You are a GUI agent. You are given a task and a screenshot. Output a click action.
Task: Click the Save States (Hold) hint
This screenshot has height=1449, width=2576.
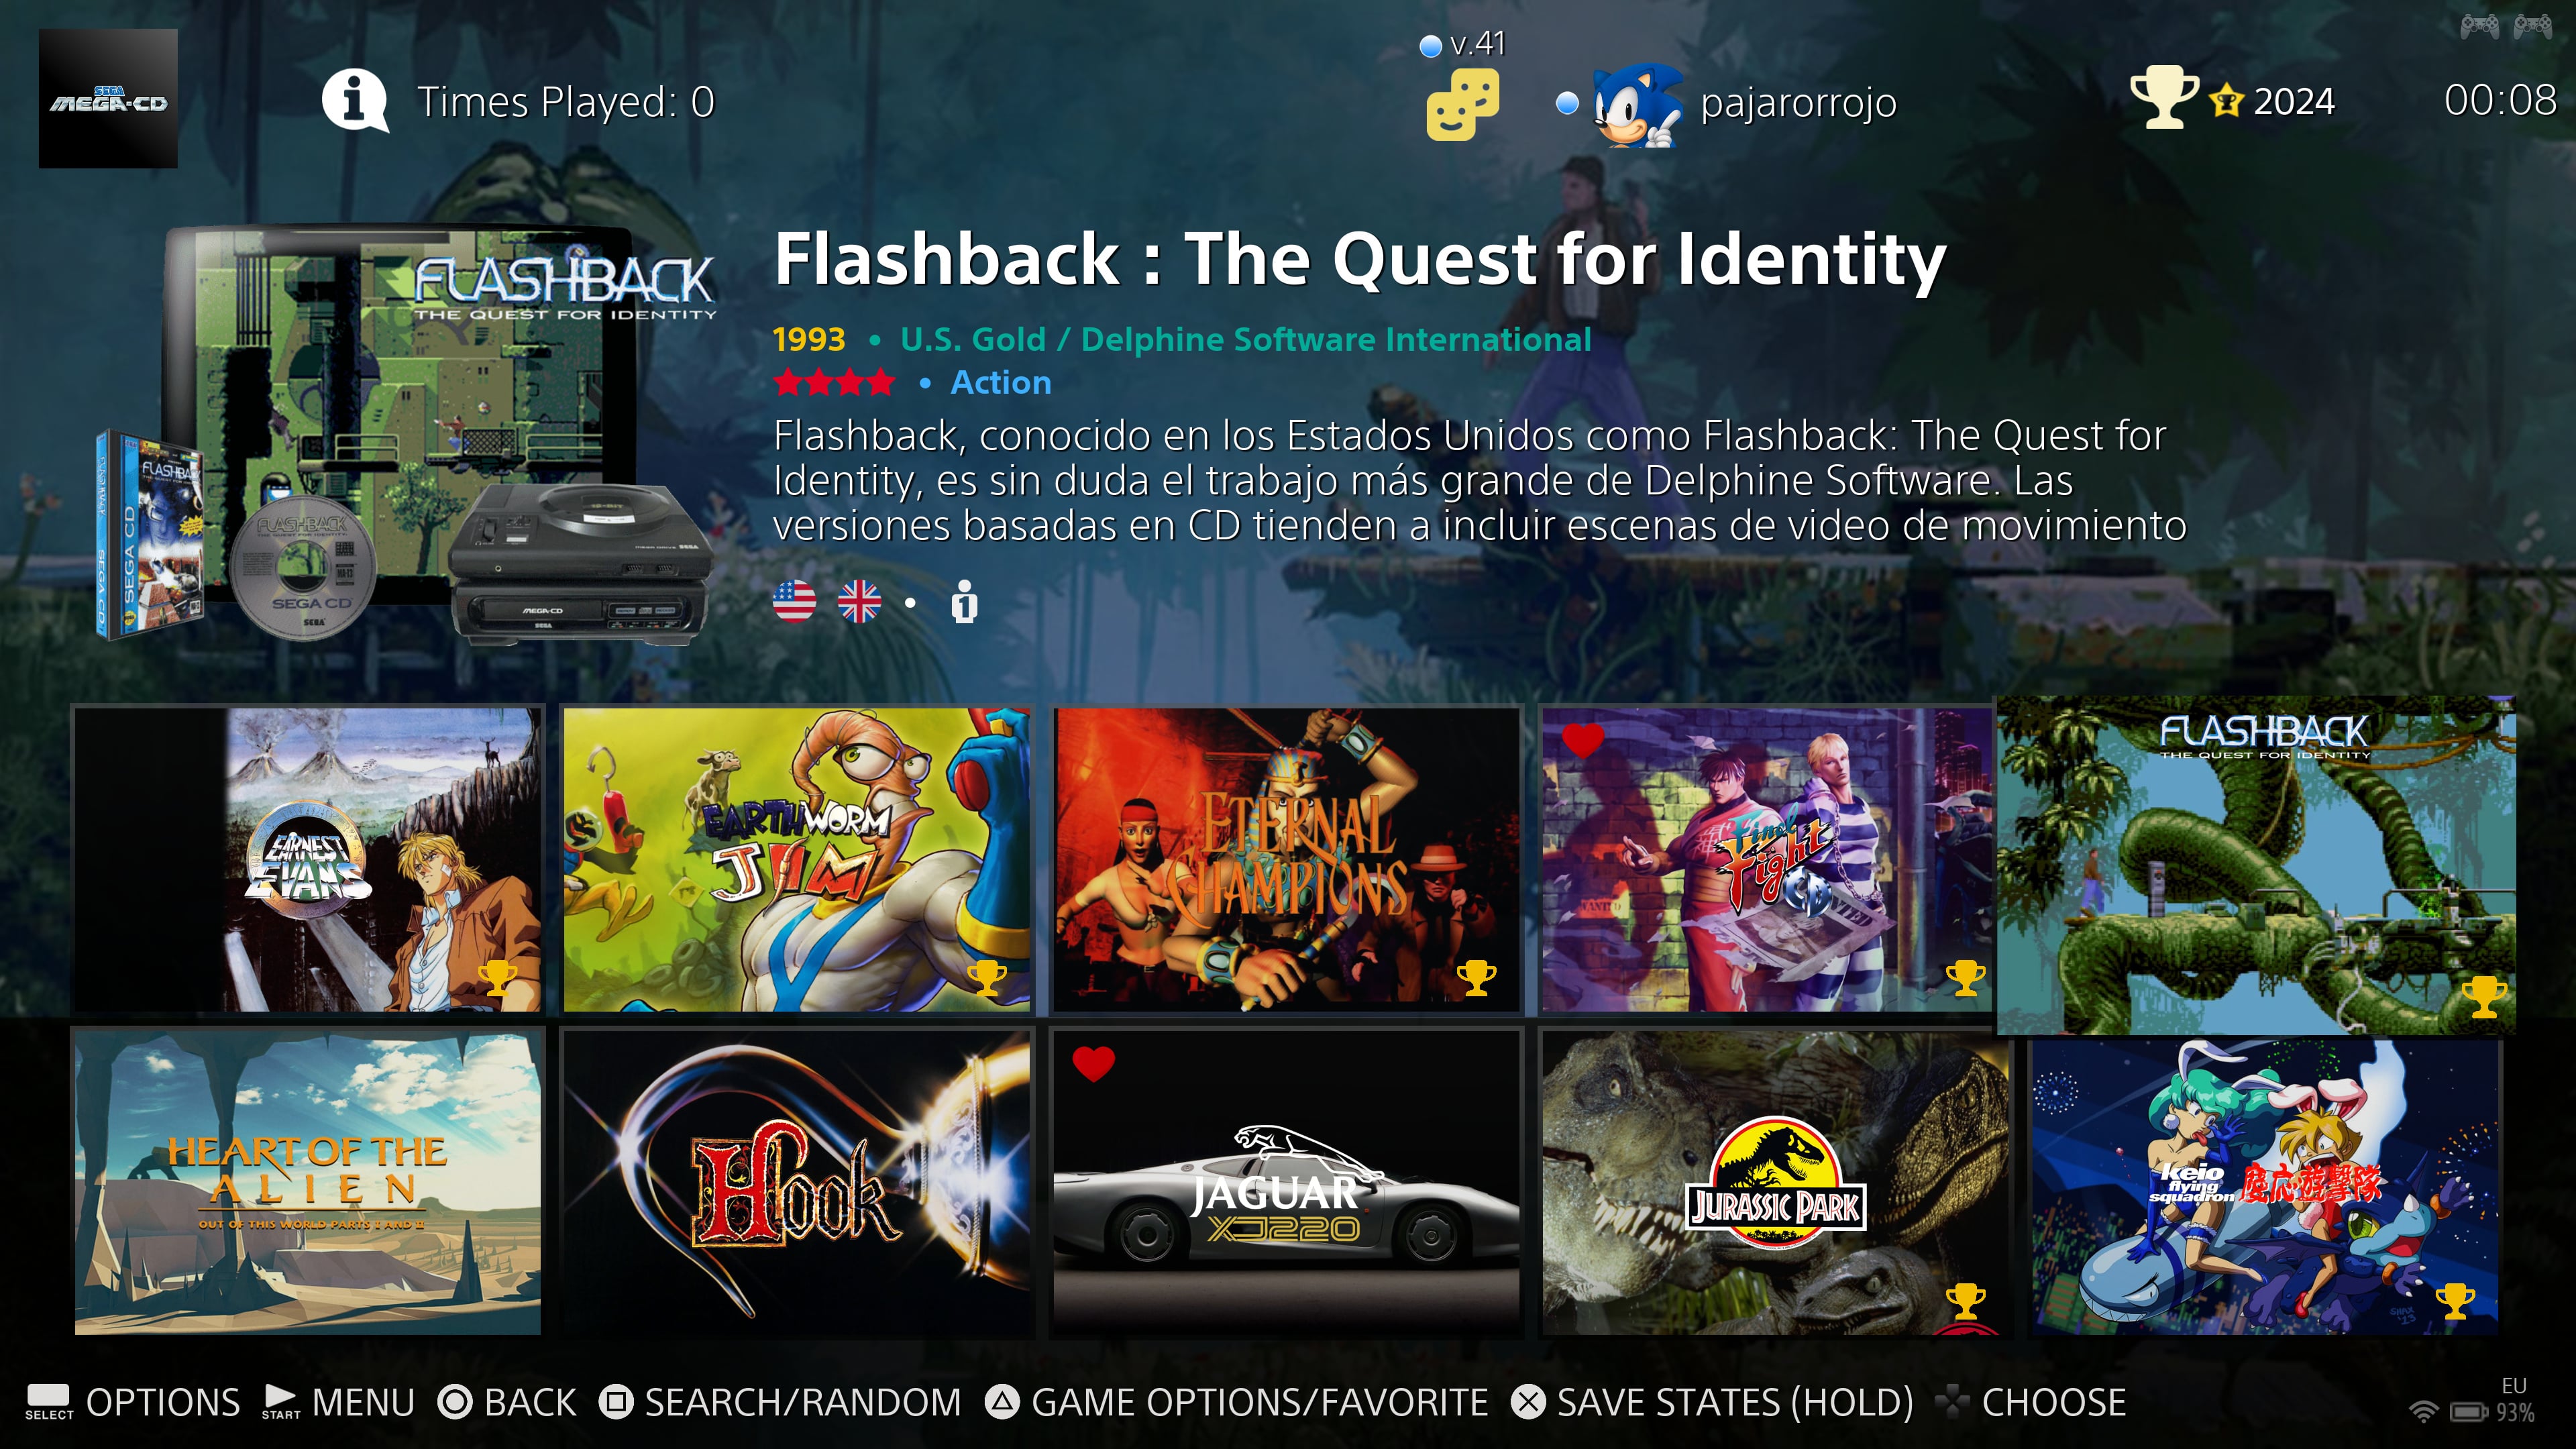point(1712,1402)
